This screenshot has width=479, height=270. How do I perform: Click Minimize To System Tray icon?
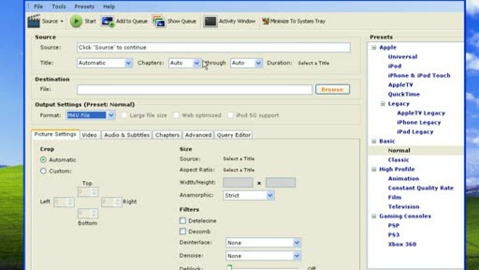pos(265,21)
